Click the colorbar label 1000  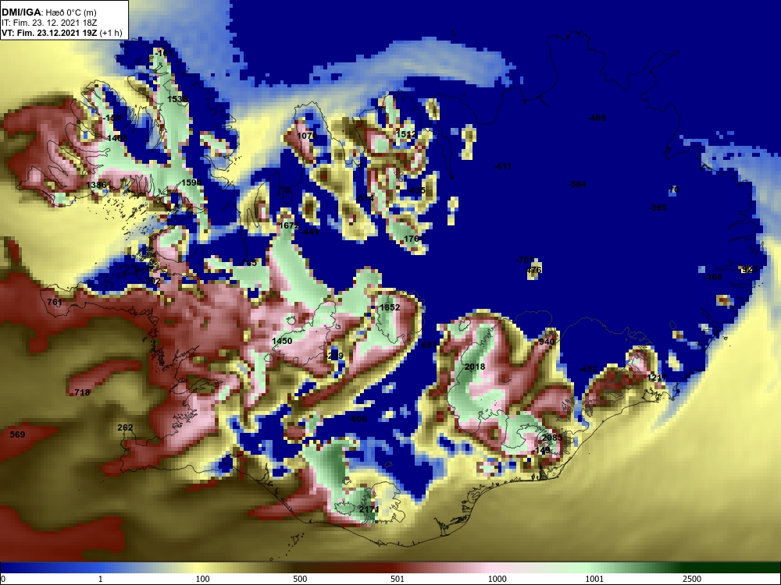click(497, 579)
